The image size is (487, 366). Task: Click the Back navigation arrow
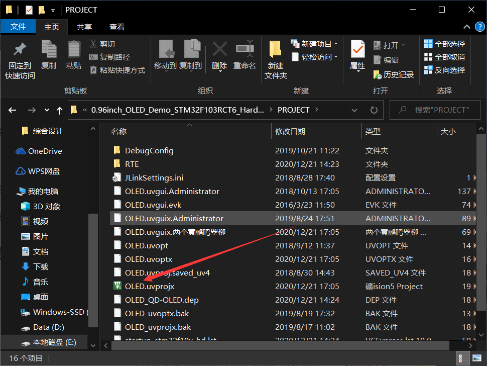pos(13,110)
